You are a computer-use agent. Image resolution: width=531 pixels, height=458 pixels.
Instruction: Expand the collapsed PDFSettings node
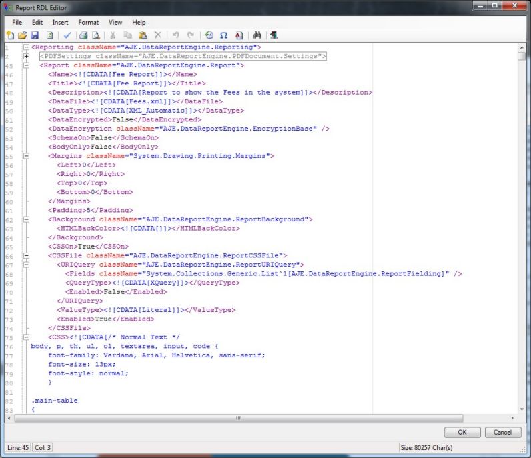tap(26, 57)
